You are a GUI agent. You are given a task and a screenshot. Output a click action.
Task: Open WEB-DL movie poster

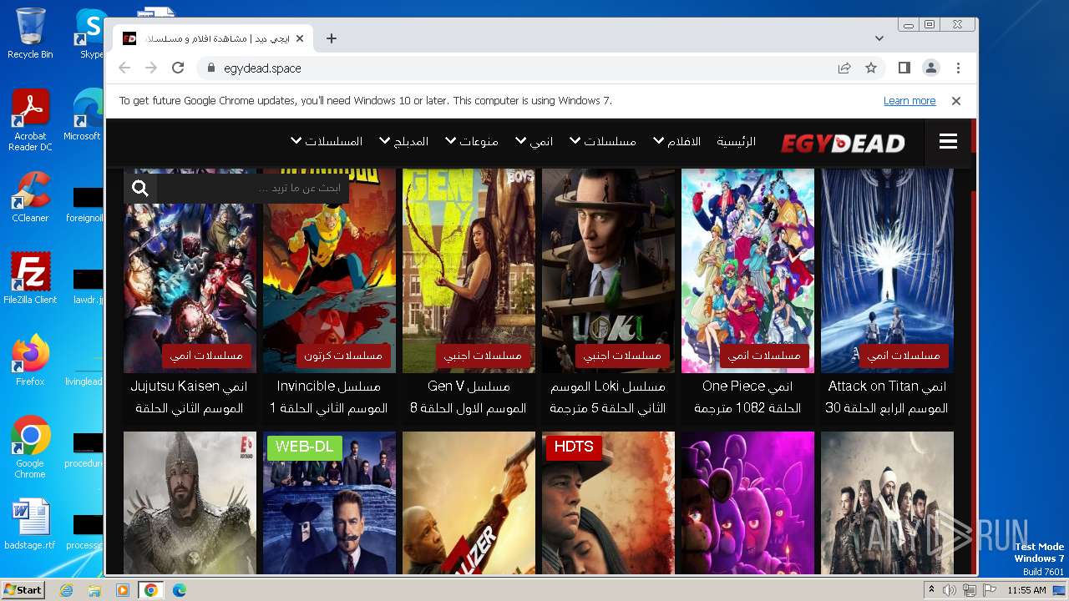pyautogui.click(x=329, y=503)
